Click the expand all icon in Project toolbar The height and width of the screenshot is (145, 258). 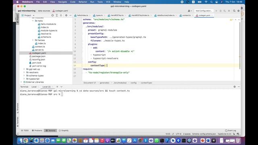click(57, 15)
